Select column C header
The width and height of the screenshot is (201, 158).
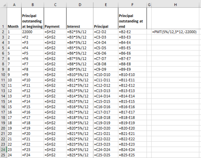coord(55,5)
